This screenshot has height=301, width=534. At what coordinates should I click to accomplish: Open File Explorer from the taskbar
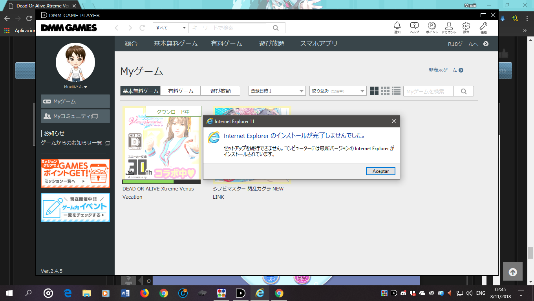click(87, 293)
